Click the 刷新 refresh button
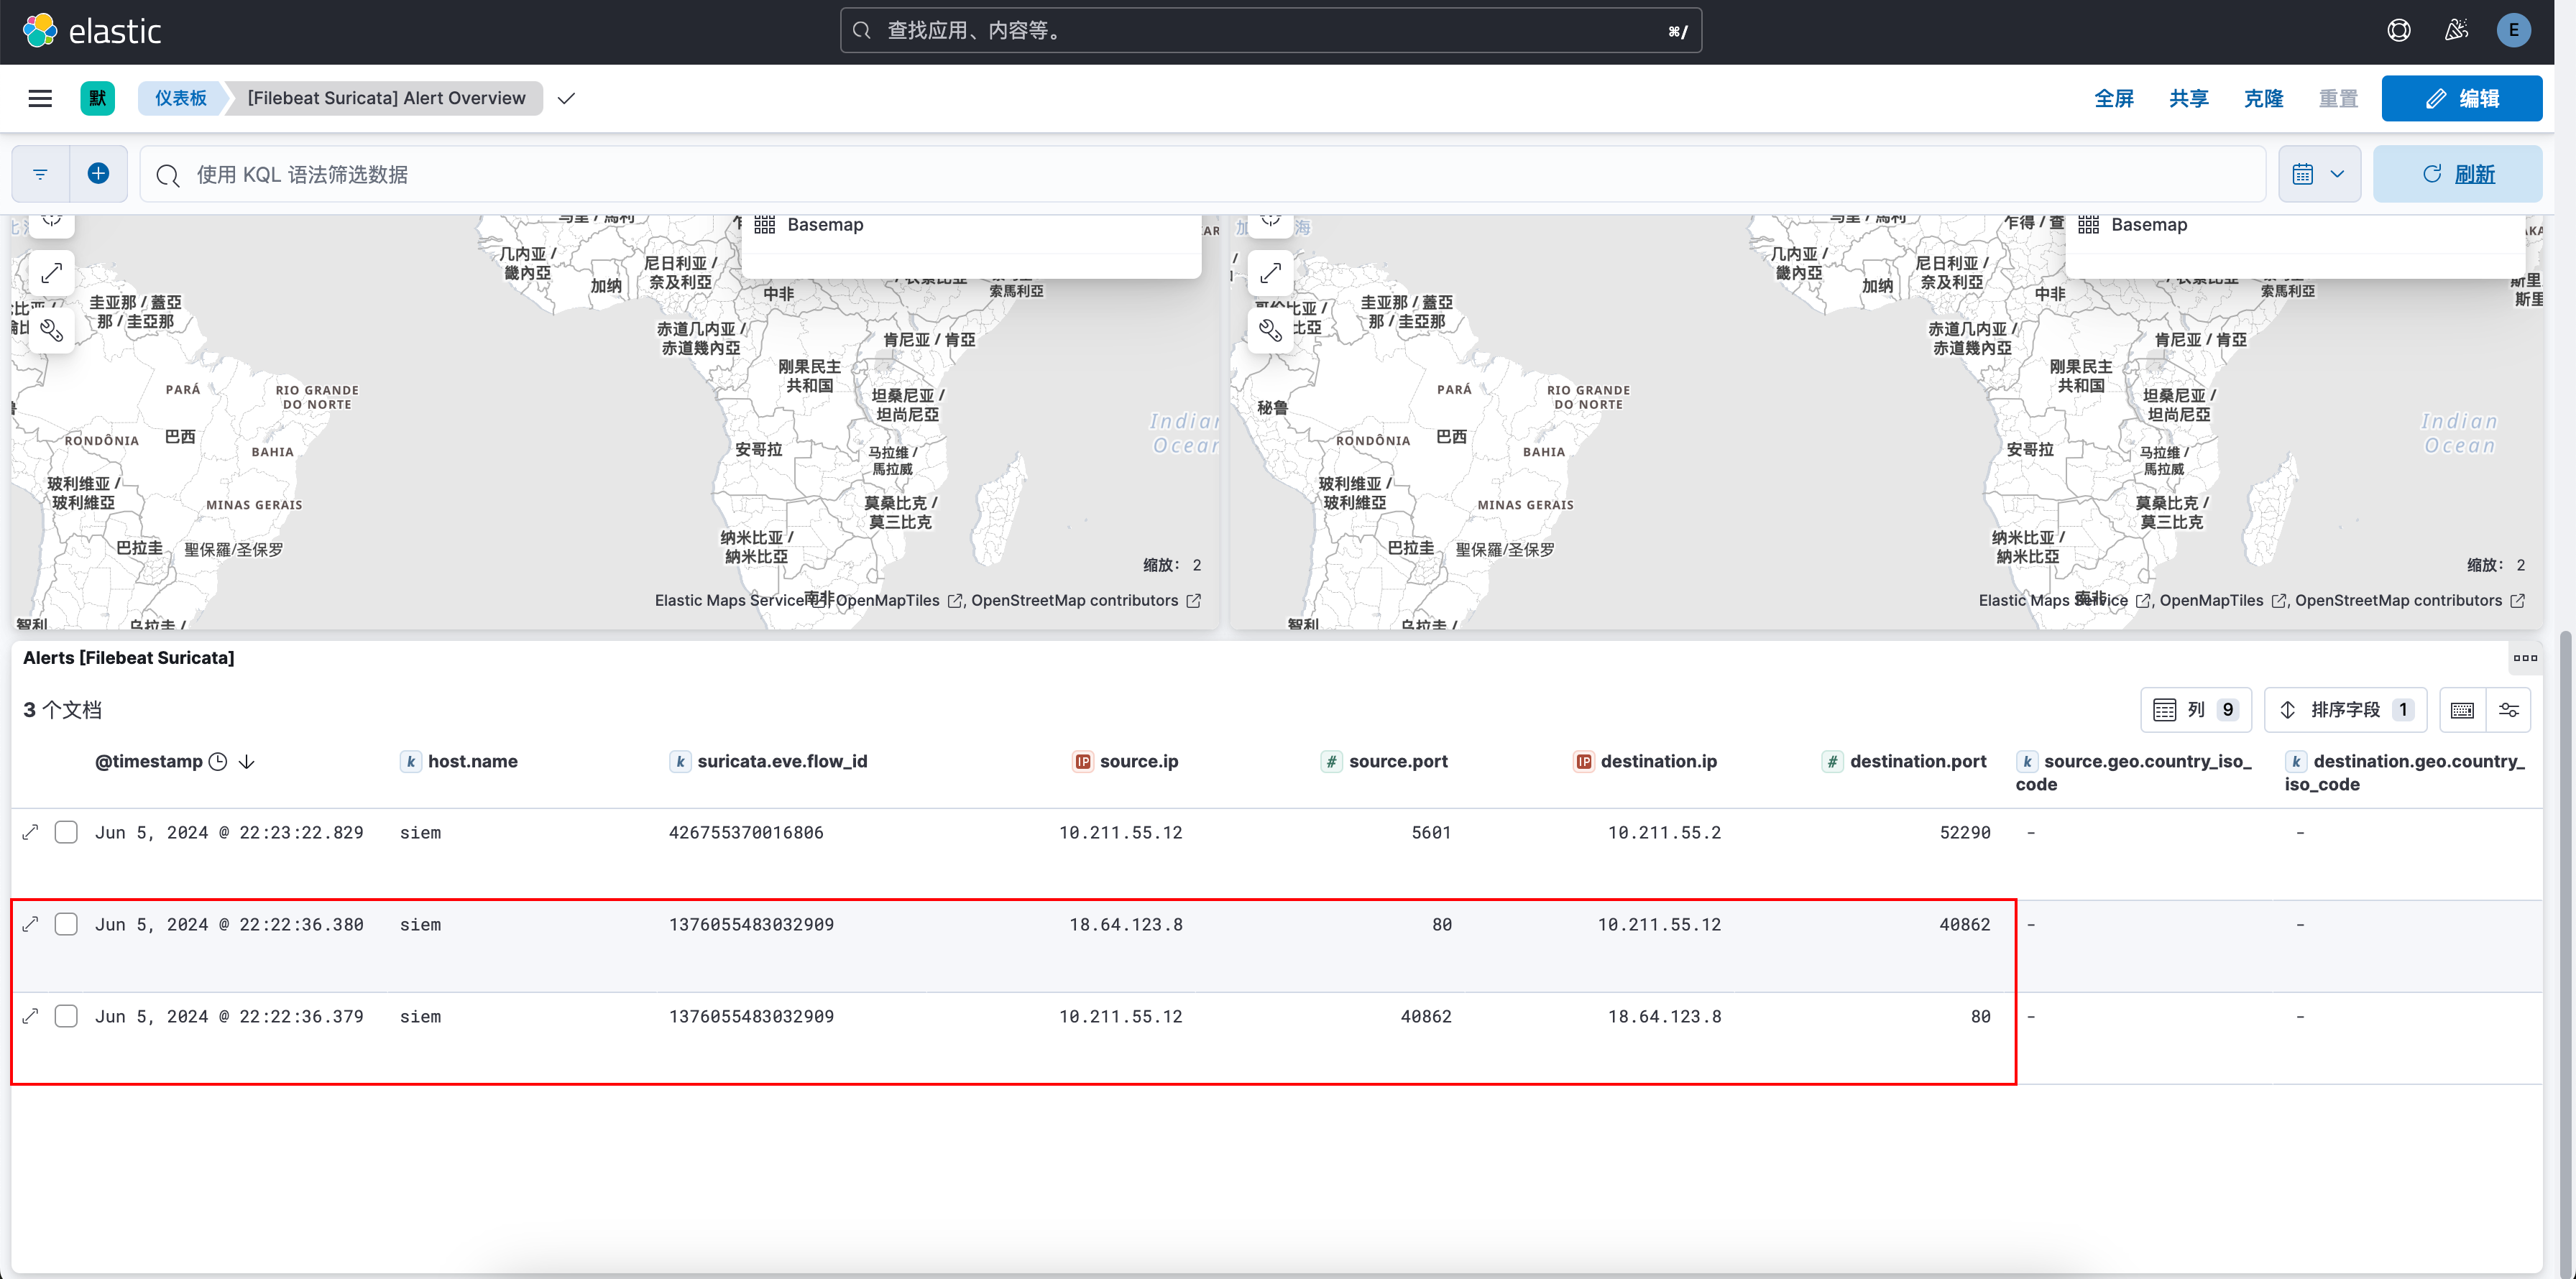 point(2458,173)
